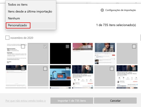Open the import settings gear icon
This screenshot has width=141, height=107.
pos(102,10)
